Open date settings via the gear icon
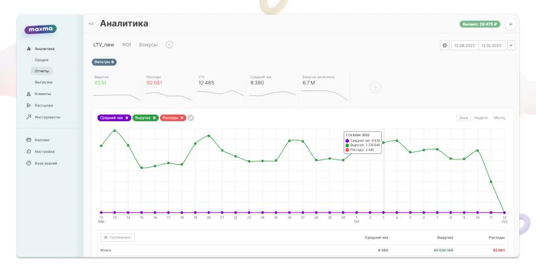This screenshot has height=272, width=536. click(444, 46)
